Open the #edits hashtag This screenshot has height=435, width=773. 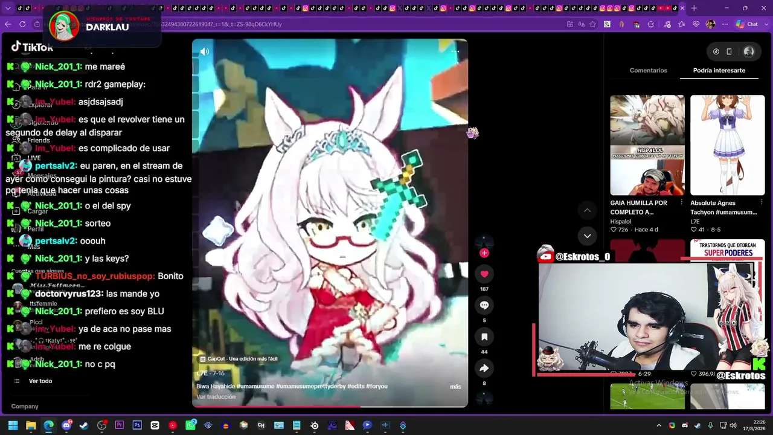point(356,387)
